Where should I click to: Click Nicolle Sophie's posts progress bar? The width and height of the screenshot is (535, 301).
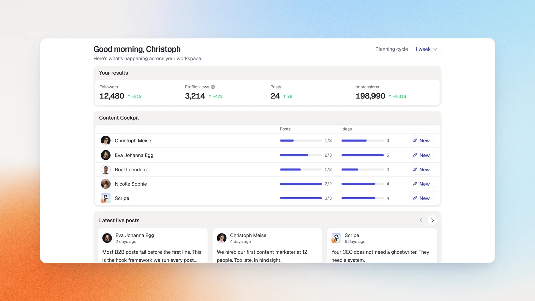point(301,184)
